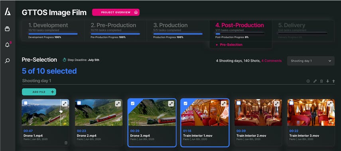
Task: Select the Drone 1.mp4 checkbox
Action: (26, 103)
